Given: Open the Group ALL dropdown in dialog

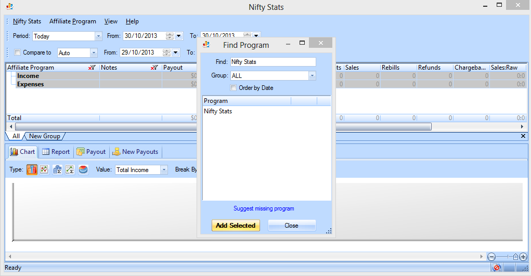Looking at the screenshot, I should 312,76.
